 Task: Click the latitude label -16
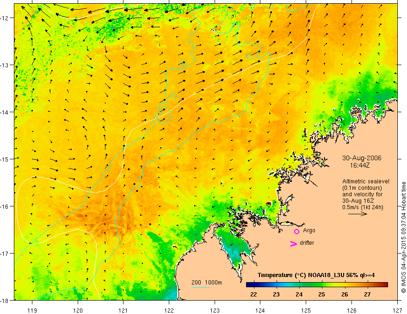tap(6, 206)
